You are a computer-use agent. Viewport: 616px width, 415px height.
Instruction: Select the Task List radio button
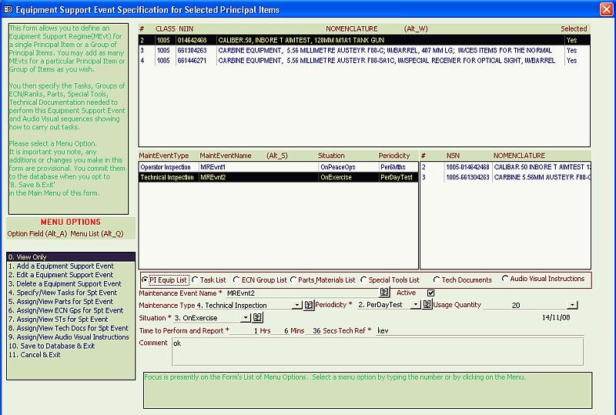coord(195,280)
